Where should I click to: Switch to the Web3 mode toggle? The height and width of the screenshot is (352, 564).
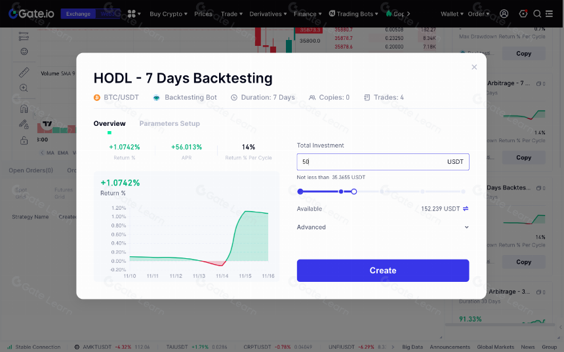point(108,14)
